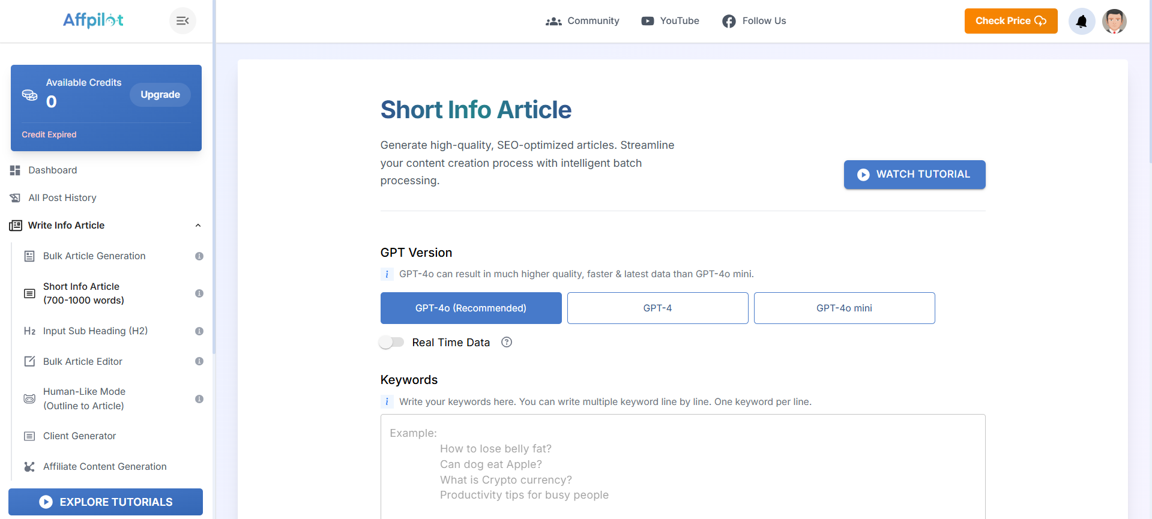
Task: Click the page's vertical scrollbar
Action: (1150, 81)
